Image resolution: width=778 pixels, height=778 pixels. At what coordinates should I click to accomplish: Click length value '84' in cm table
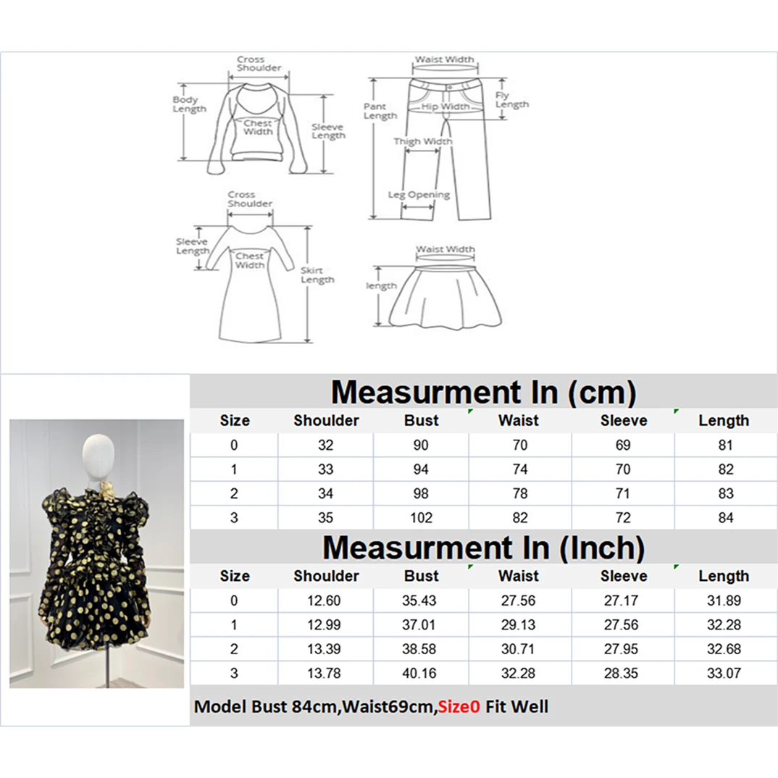(x=725, y=518)
